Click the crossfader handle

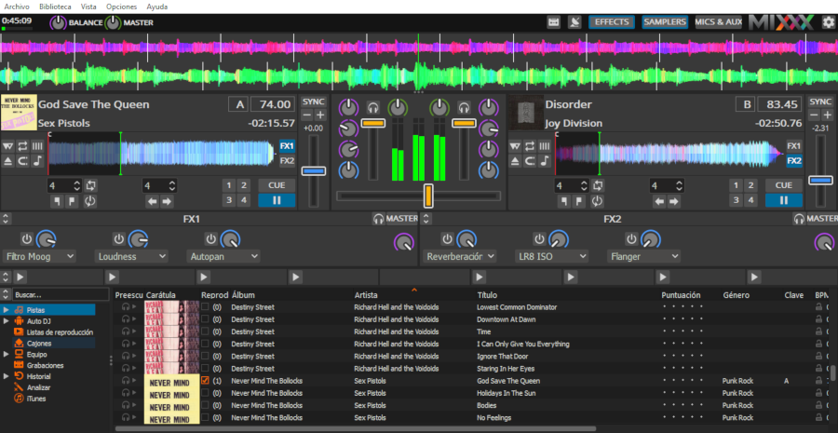428,196
